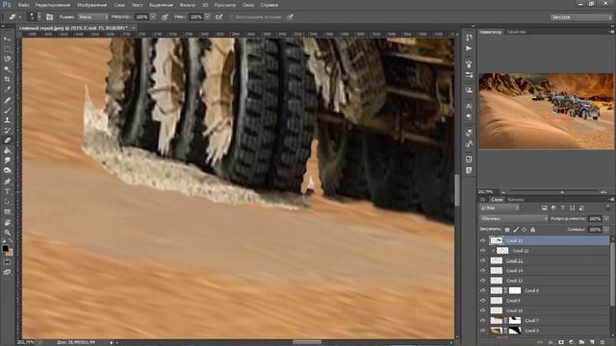The width and height of the screenshot is (616, 346).
Task: Select the Lasso tool
Action: 7,59
